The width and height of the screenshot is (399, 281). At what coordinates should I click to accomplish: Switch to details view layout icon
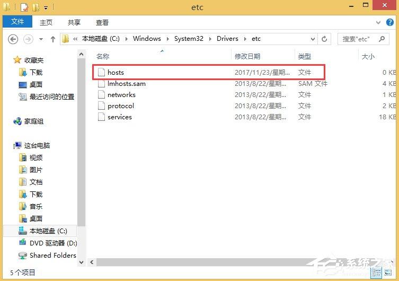click(377, 273)
